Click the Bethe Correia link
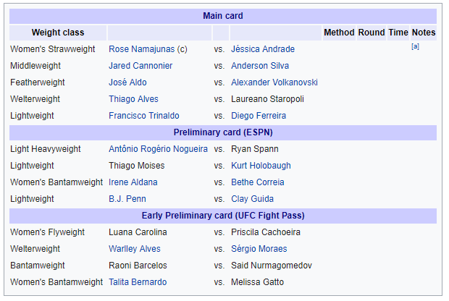Screen dimensions: 449x301 point(258,182)
